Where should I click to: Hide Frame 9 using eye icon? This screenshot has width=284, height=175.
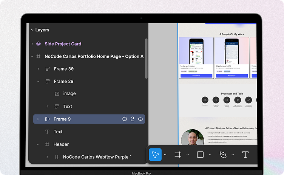tap(140, 119)
